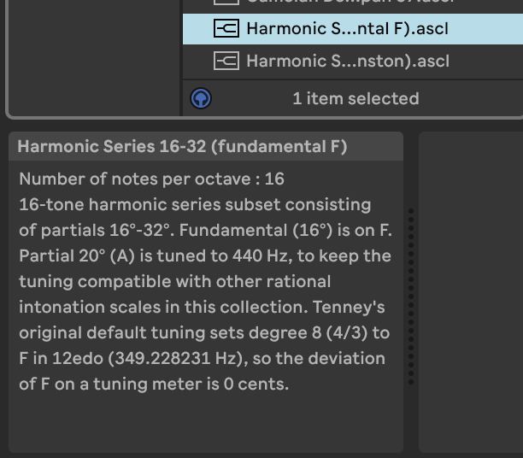
Task: Click Info View title Harmonic Series 16-32
Action: pos(182,146)
